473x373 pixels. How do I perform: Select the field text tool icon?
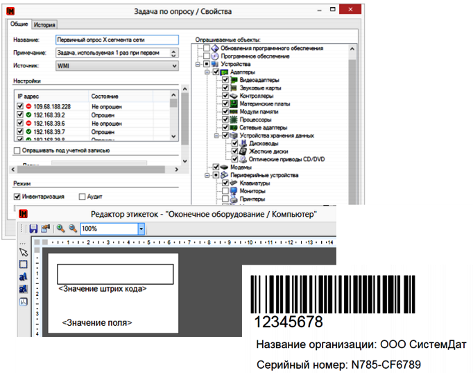pos(23,289)
